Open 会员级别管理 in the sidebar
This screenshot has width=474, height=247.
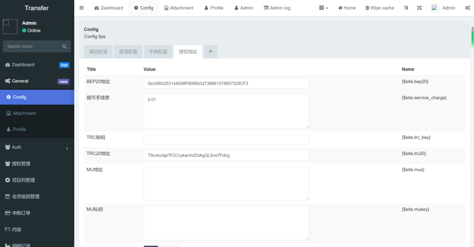[x=37, y=196]
